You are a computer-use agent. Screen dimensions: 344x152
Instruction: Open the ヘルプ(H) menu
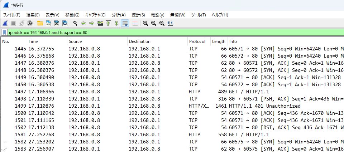point(220,15)
